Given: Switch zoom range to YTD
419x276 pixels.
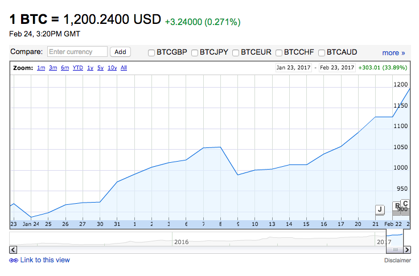Looking at the screenshot, I should click(78, 68).
